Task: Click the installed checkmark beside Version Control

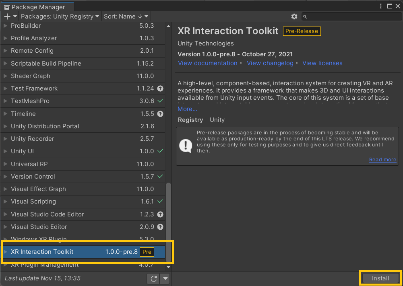Action: (x=160, y=176)
